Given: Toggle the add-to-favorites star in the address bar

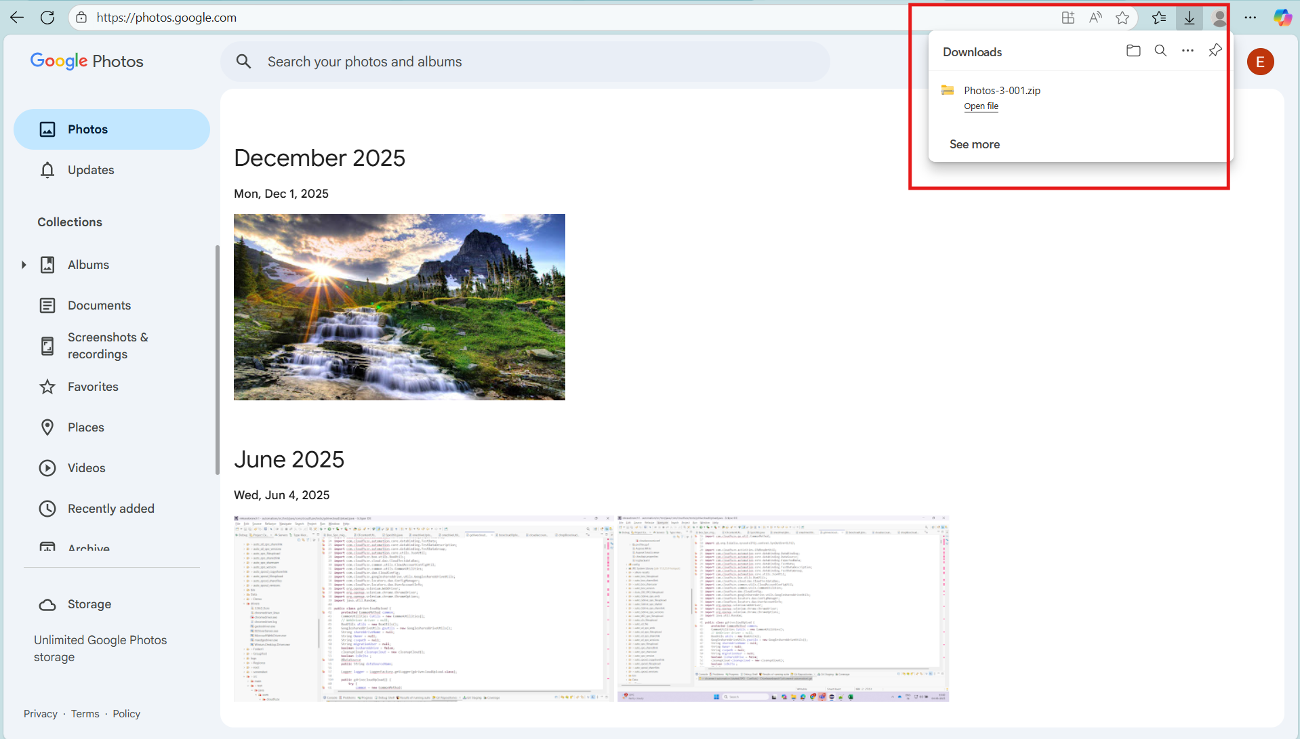Looking at the screenshot, I should point(1122,18).
